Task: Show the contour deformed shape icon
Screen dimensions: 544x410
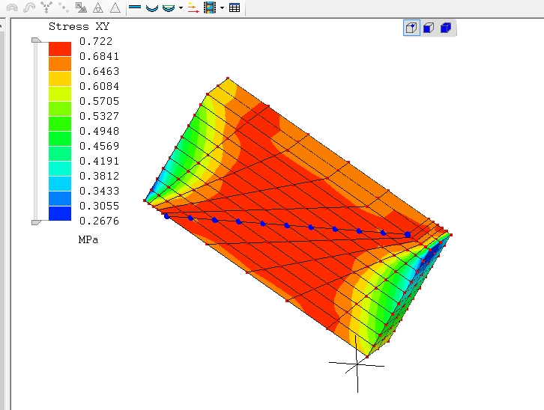Action: click(169, 8)
